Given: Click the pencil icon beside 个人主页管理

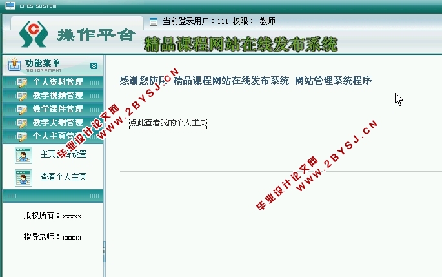Looking at the screenshot, I should point(22,137).
